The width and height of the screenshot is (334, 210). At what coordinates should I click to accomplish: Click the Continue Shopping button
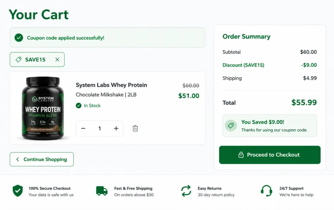[42, 159]
